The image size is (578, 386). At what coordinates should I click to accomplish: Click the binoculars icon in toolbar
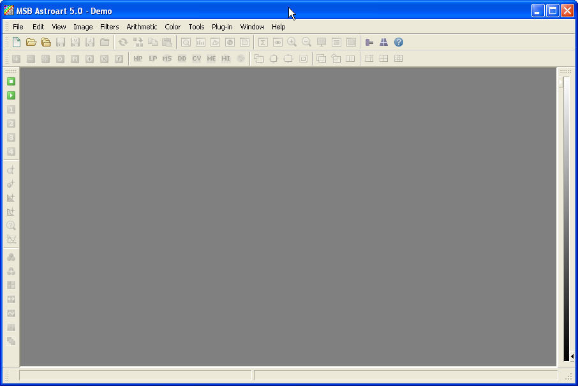click(384, 43)
